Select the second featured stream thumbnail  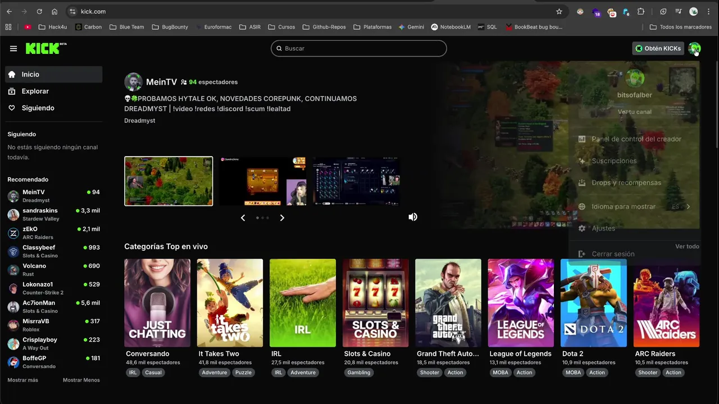click(x=263, y=181)
